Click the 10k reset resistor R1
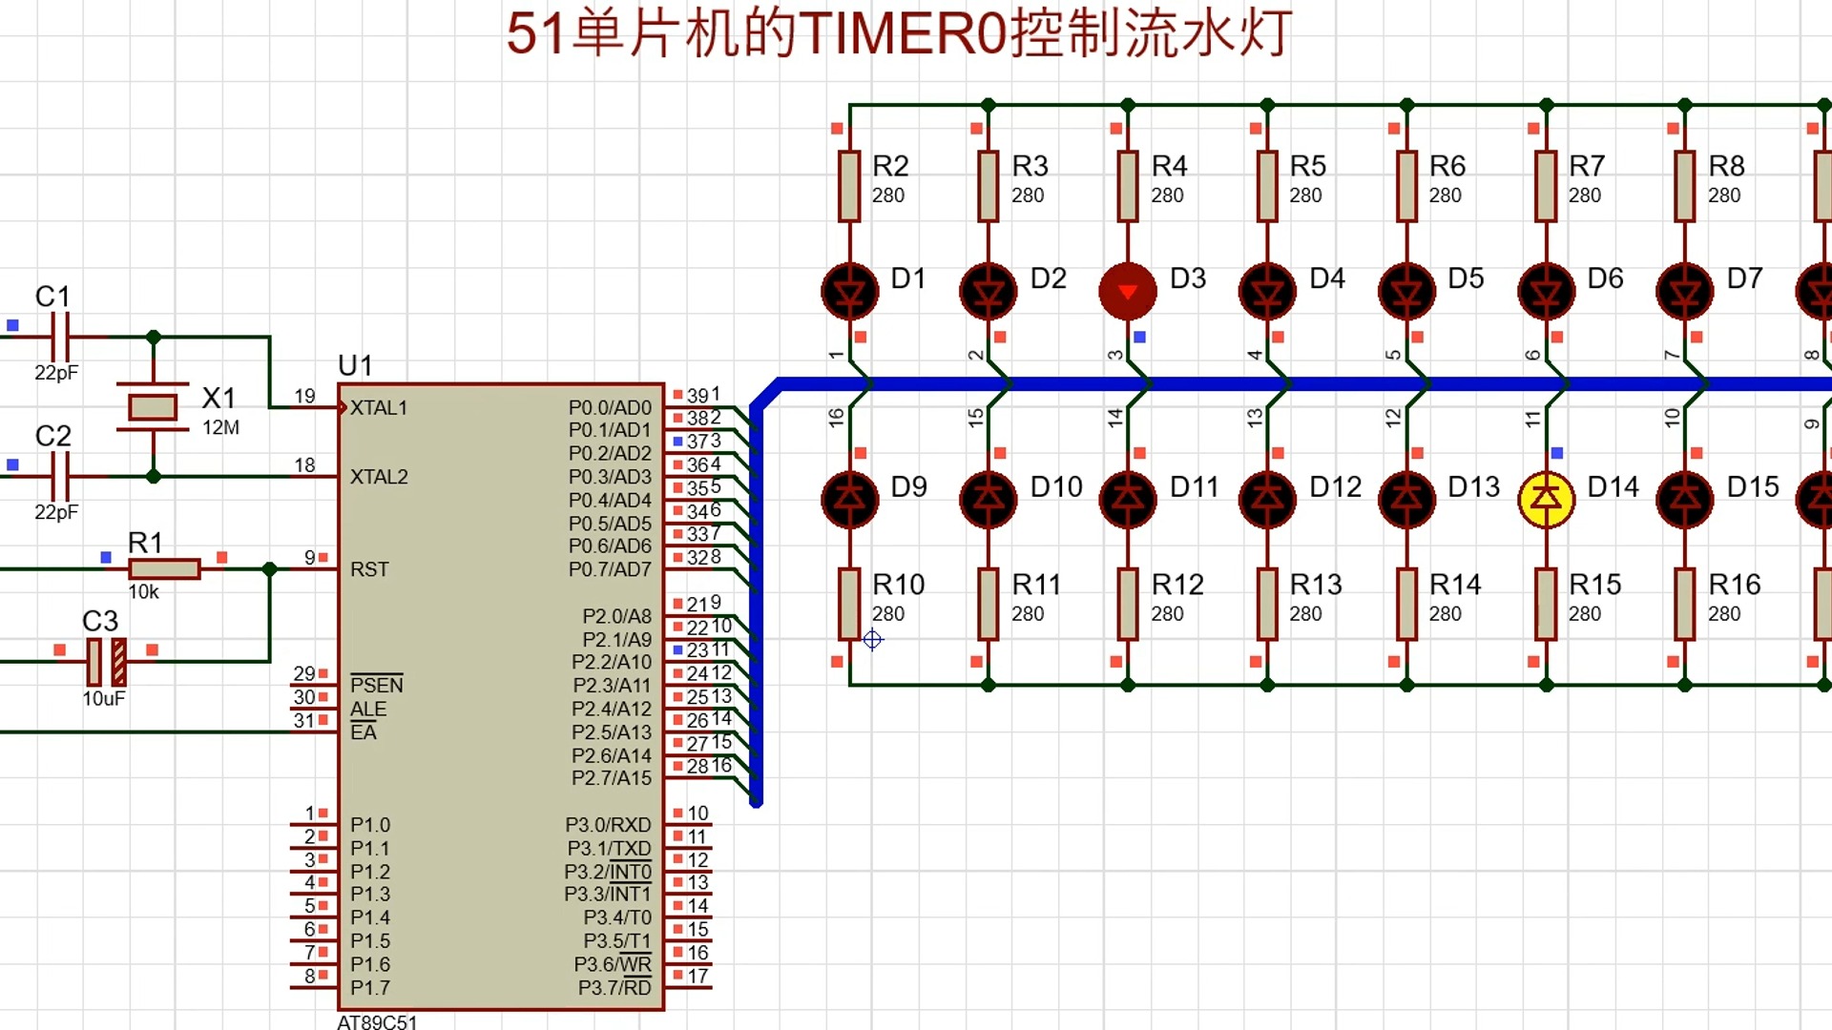This screenshot has height=1030, width=1832. (162, 568)
